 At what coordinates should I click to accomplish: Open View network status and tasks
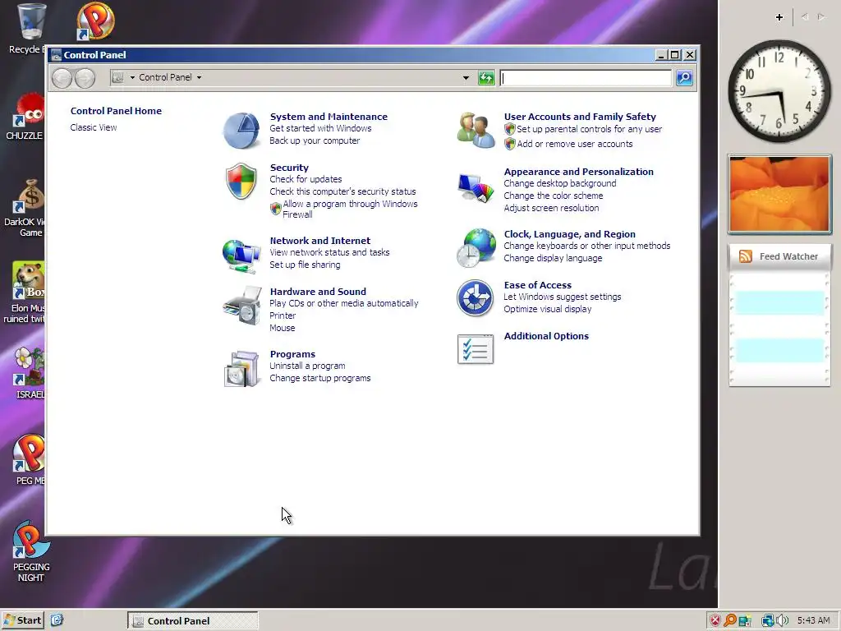(x=329, y=253)
